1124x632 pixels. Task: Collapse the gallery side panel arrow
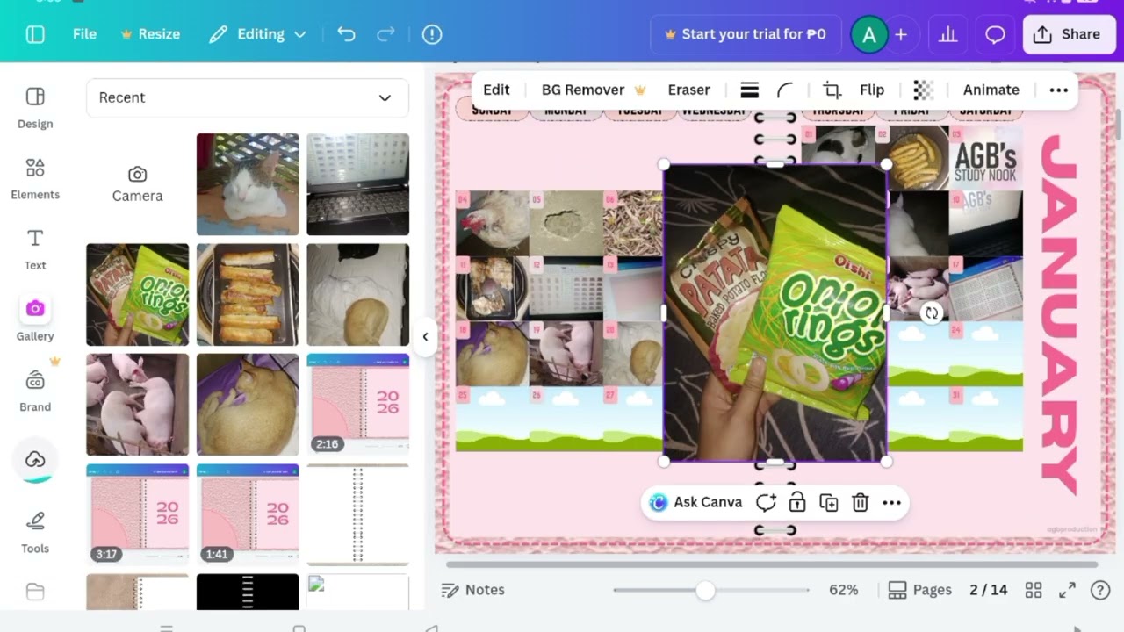425,336
